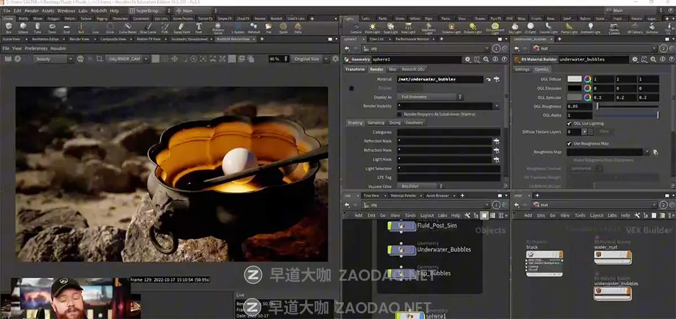Open the Display As dropdown
This screenshot has width=676, height=319.
(x=431, y=97)
